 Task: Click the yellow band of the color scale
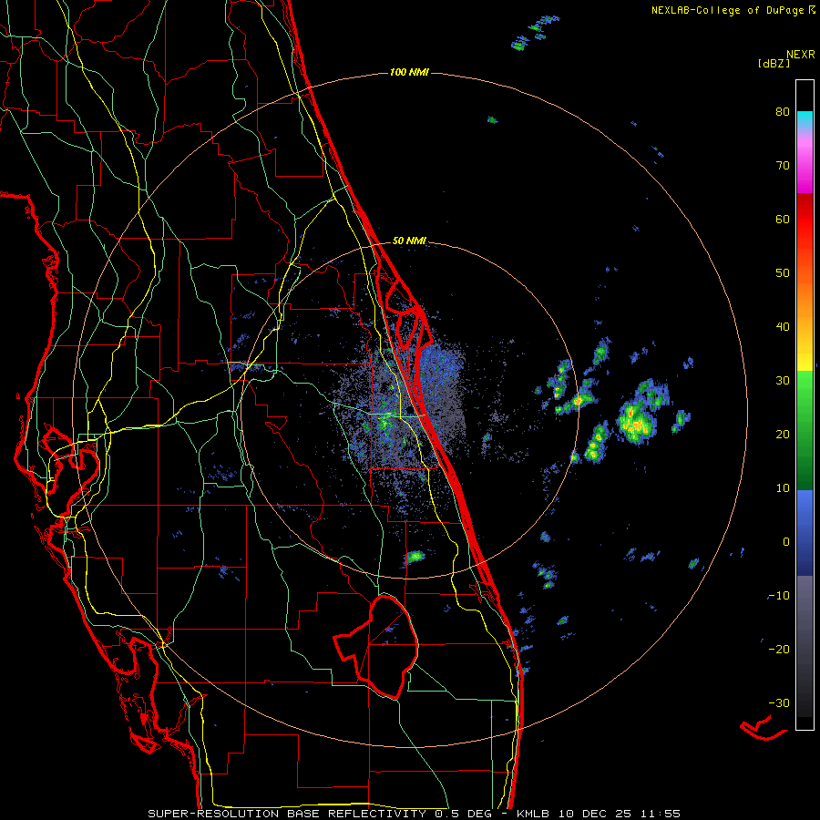(x=805, y=355)
